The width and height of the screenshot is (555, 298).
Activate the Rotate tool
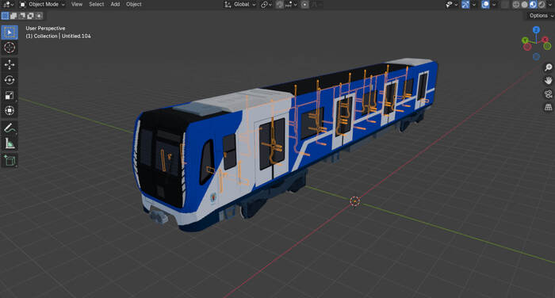click(x=10, y=80)
